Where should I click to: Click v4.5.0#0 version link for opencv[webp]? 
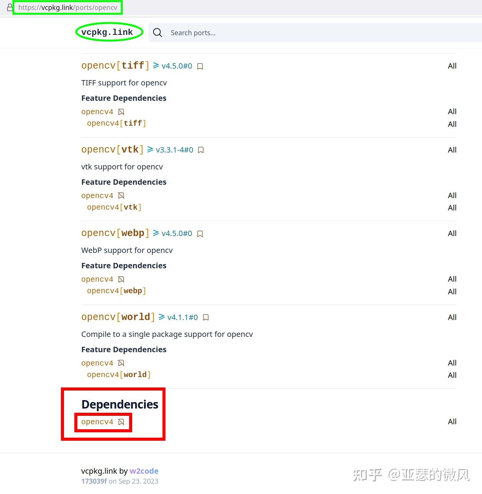[177, 233]
